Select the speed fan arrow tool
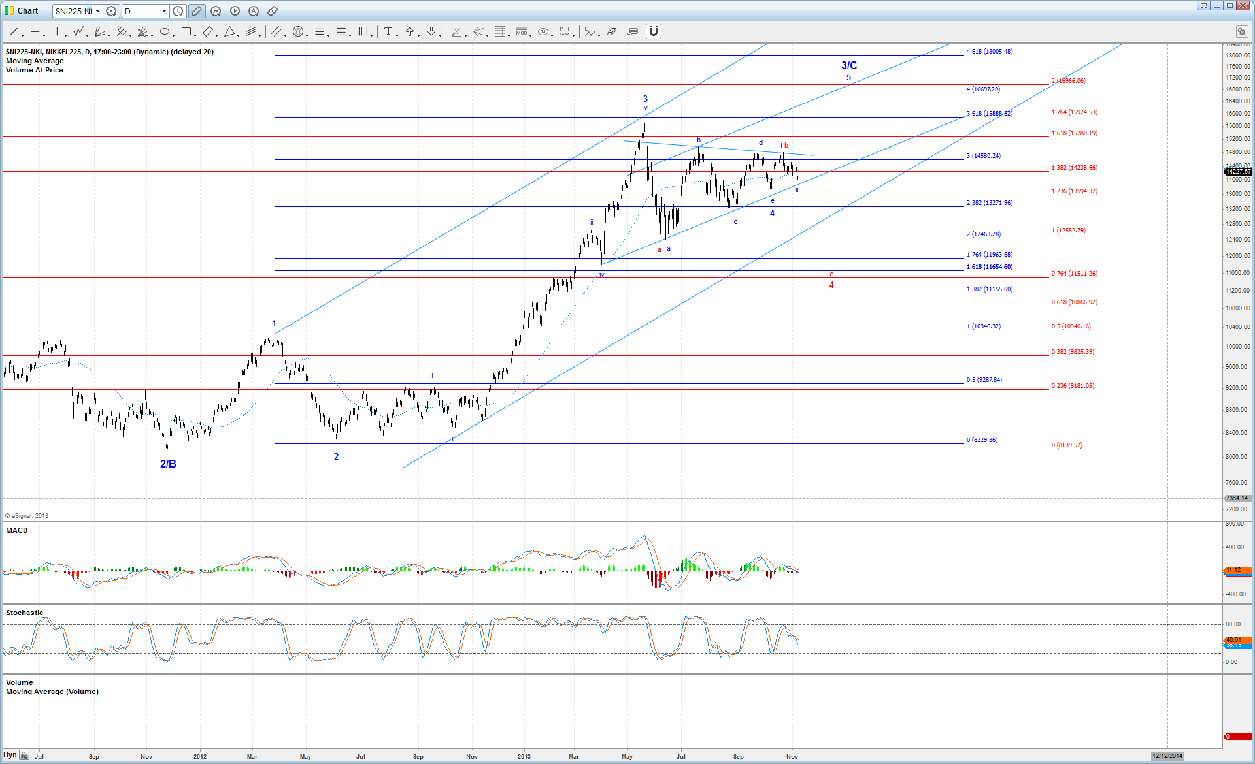 click(478, 31)
